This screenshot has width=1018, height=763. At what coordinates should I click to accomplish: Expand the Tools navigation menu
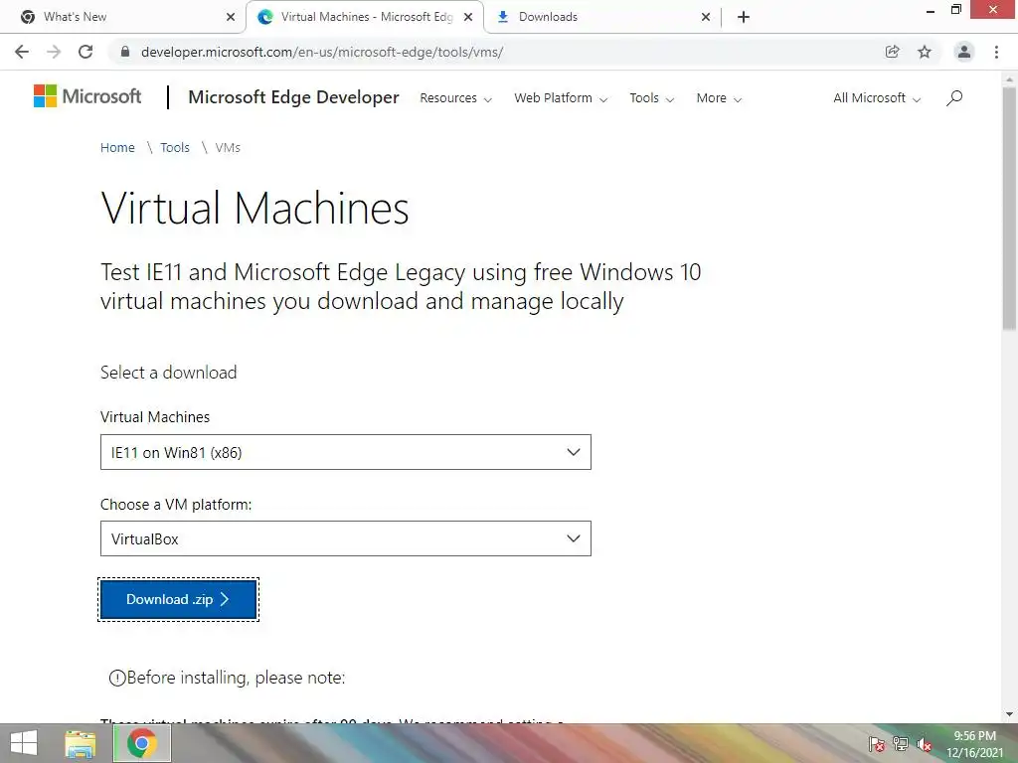[x=652, y=98]
